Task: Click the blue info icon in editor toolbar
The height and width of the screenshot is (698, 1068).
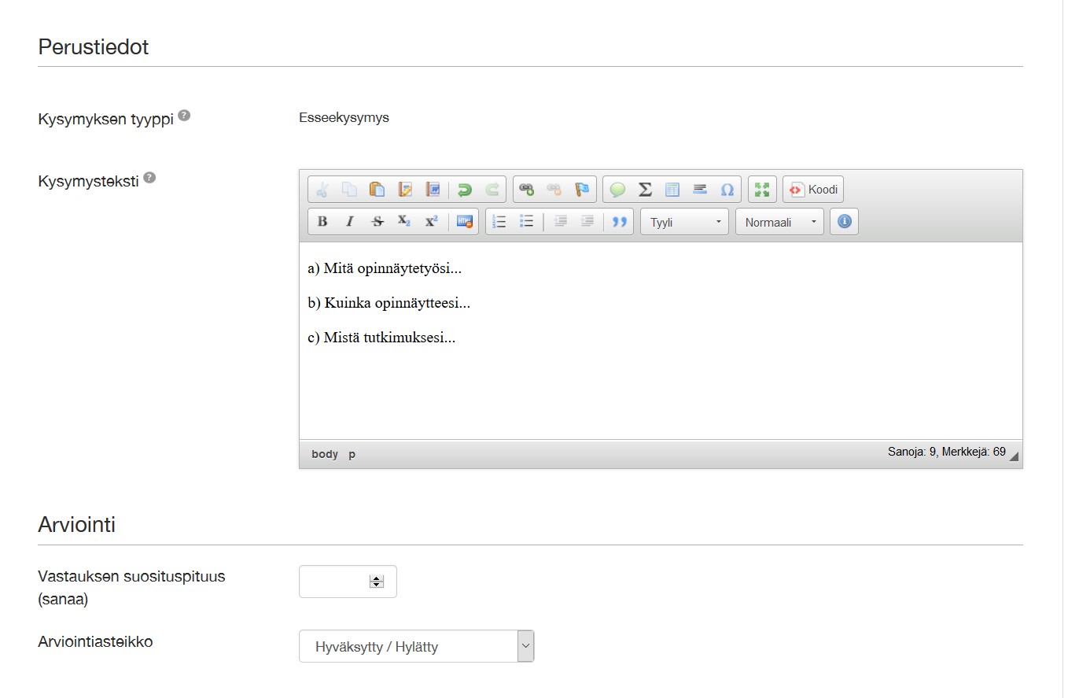Action: click(x=845, y=222)
